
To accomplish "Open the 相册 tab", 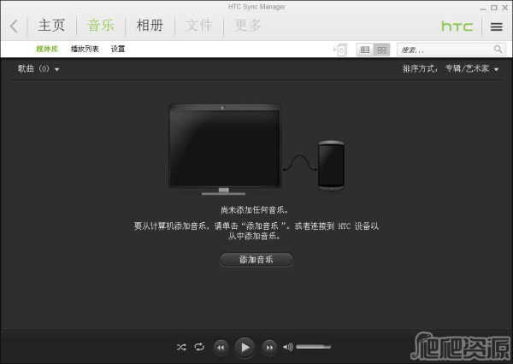I will [150, 26].
